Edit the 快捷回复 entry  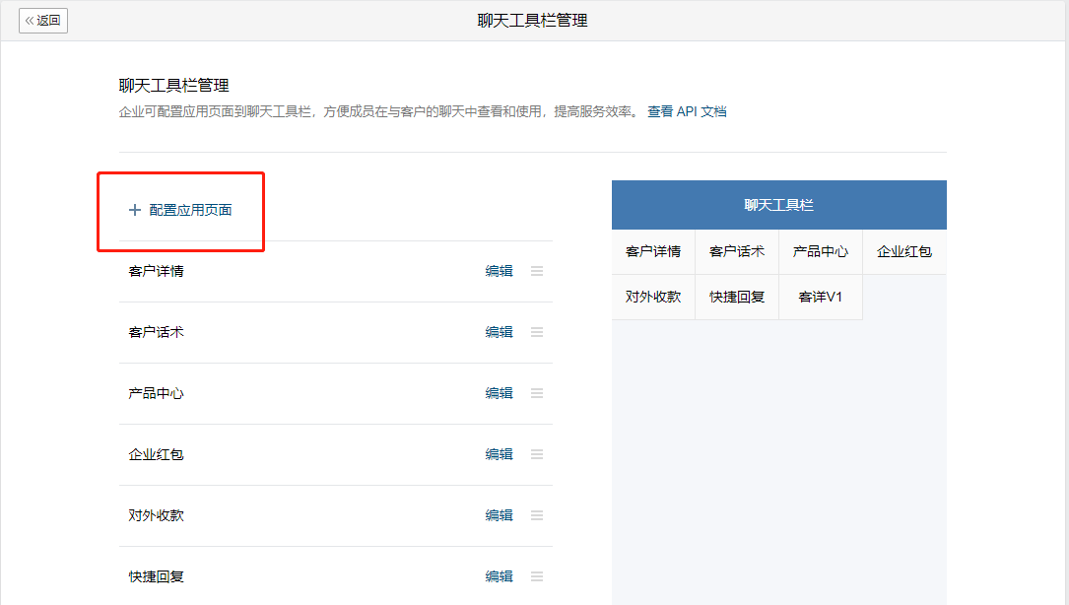click(x=500, y=576)
